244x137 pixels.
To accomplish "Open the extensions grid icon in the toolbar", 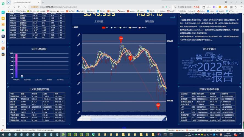I will point(231,7).
